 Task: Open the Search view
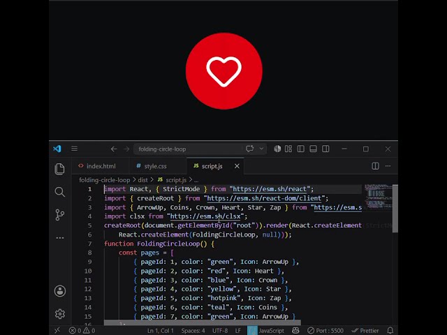click(59, 192)
